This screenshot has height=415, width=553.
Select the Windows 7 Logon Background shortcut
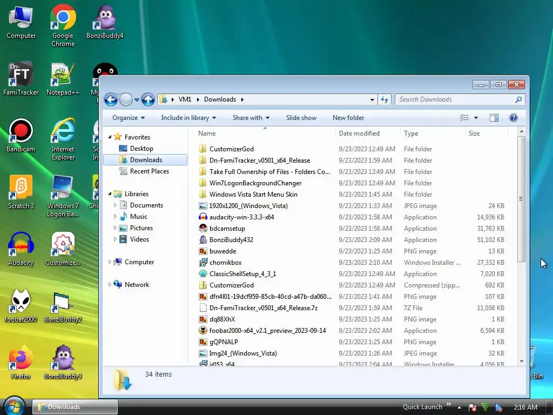tap(63, 196)
